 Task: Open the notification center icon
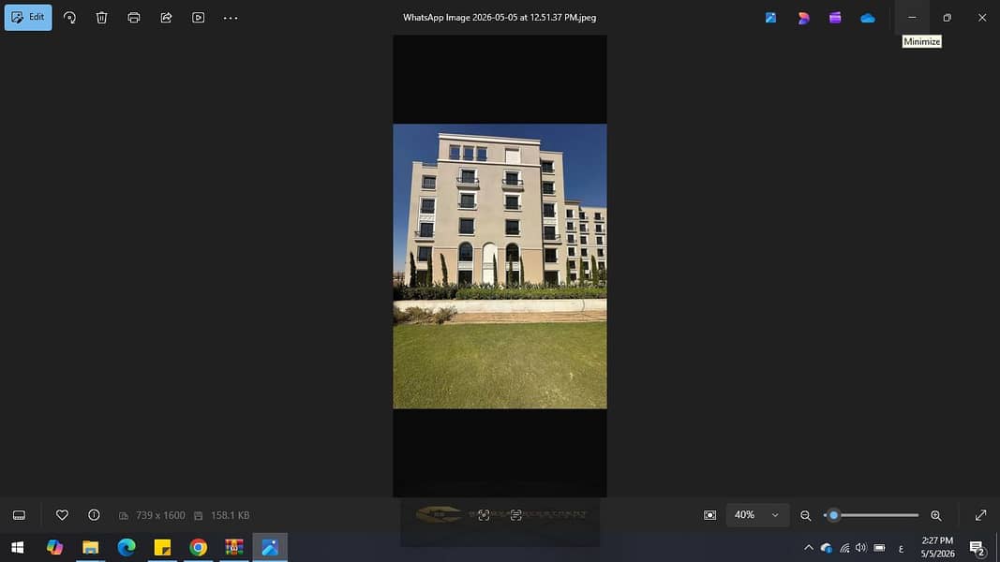[x=978, y=547]
